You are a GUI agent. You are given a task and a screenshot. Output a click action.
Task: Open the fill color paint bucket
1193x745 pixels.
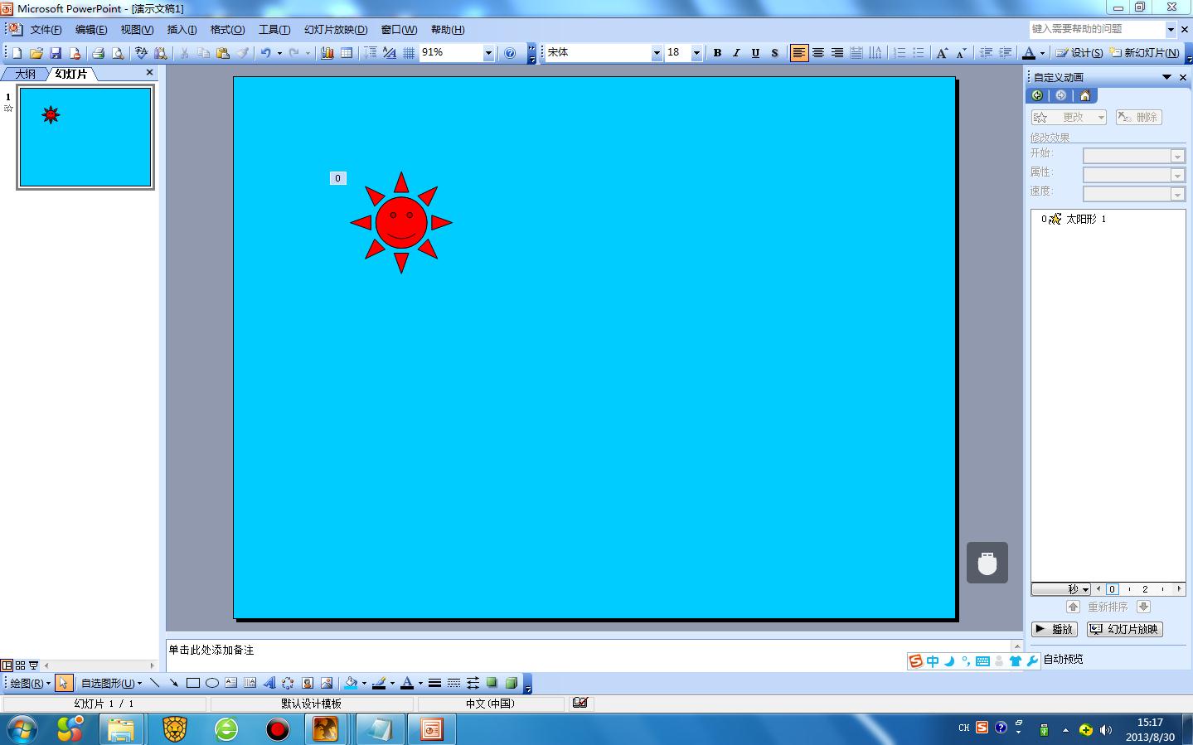(351, 683)
